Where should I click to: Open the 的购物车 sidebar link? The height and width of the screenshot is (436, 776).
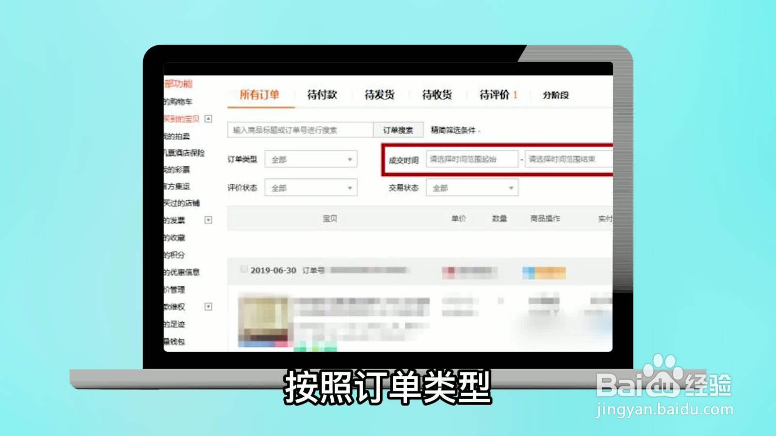178,102
